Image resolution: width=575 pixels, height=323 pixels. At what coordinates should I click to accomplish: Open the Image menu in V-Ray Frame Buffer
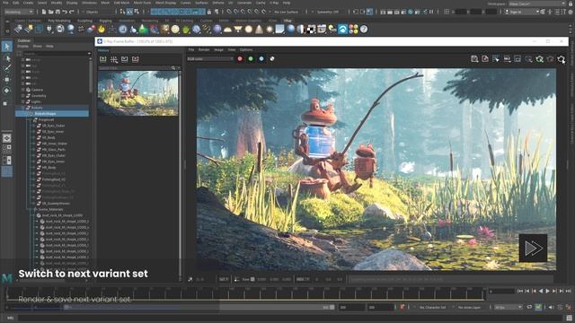click(x=218, y=49)
